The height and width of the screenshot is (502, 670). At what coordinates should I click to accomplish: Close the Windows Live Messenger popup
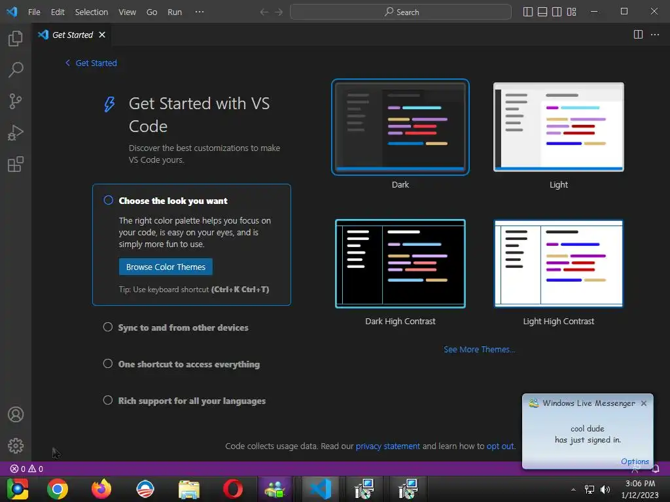point(644,403)
